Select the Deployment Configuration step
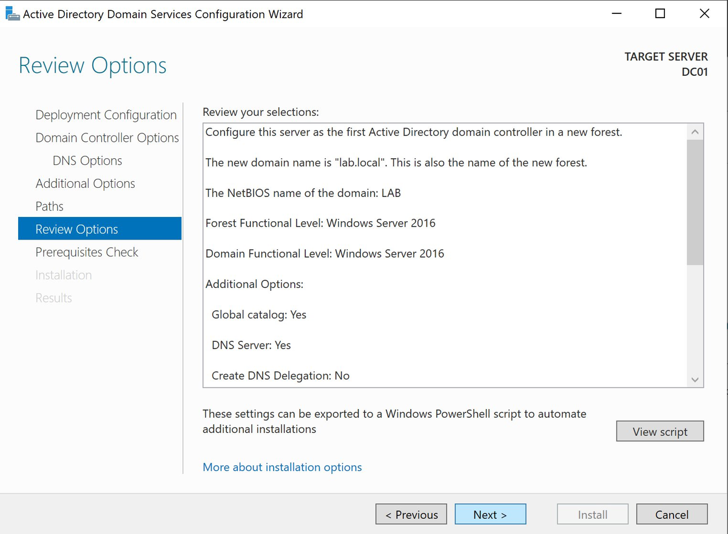This screenshot has width=728, height=534. point(106,115)
